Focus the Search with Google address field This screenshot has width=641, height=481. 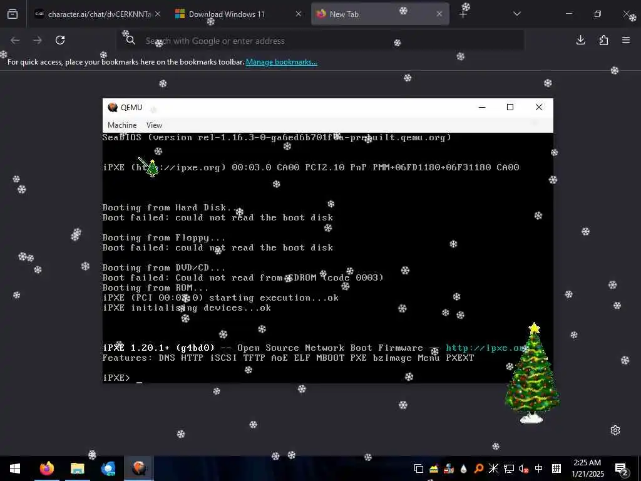[320, 41]
